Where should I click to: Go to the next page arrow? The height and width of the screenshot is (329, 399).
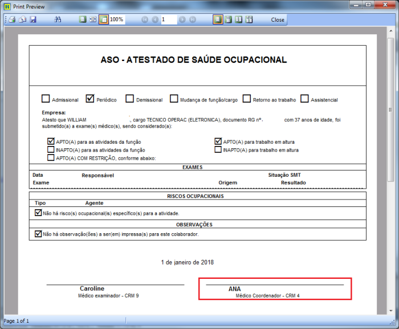point(182,19)
